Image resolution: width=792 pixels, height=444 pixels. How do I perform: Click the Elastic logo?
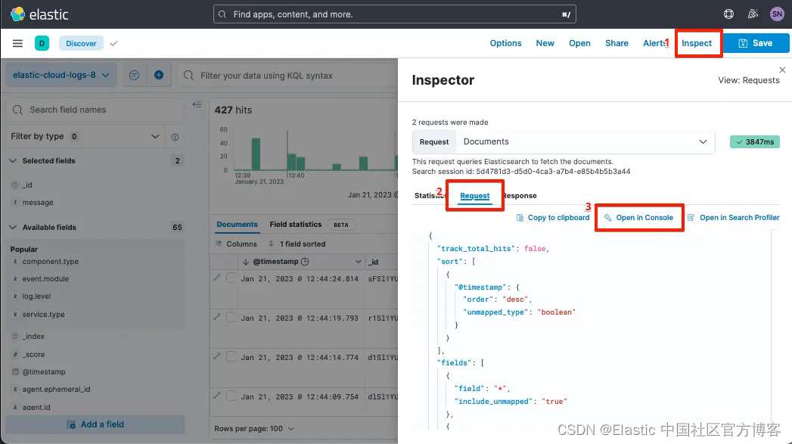[39, 14]
